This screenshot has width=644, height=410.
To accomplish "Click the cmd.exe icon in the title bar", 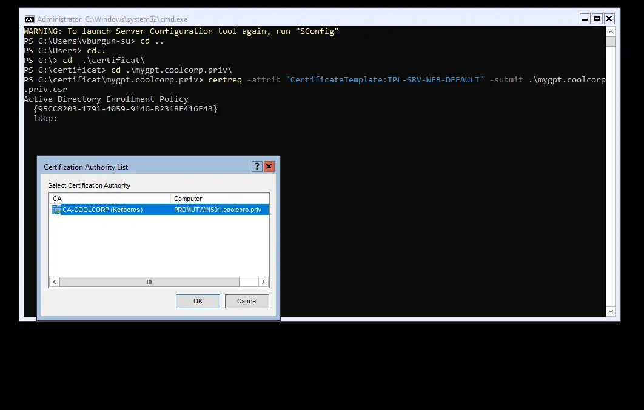I will 29,19.
